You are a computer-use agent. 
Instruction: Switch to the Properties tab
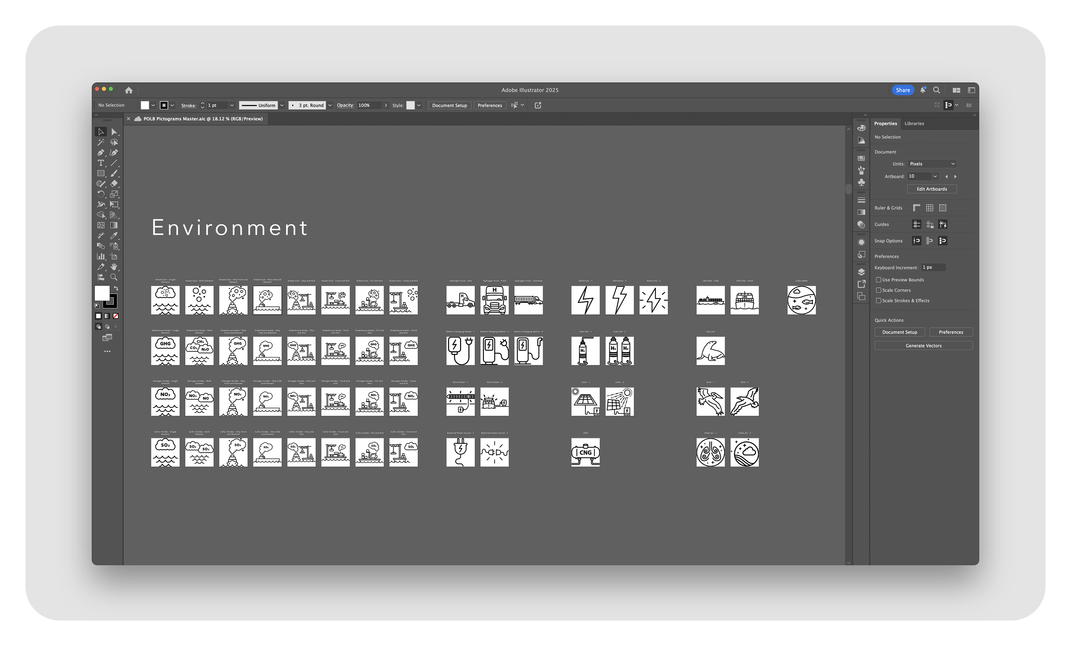pos(886,124)
